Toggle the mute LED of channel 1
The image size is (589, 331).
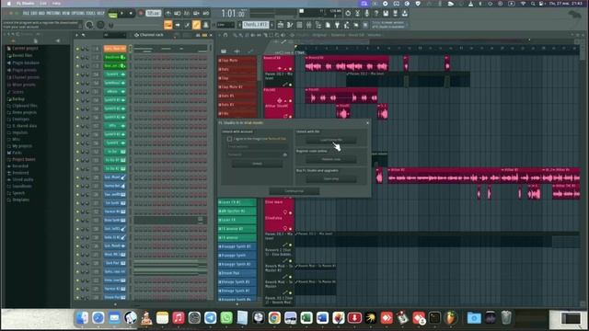coord(77,49)
